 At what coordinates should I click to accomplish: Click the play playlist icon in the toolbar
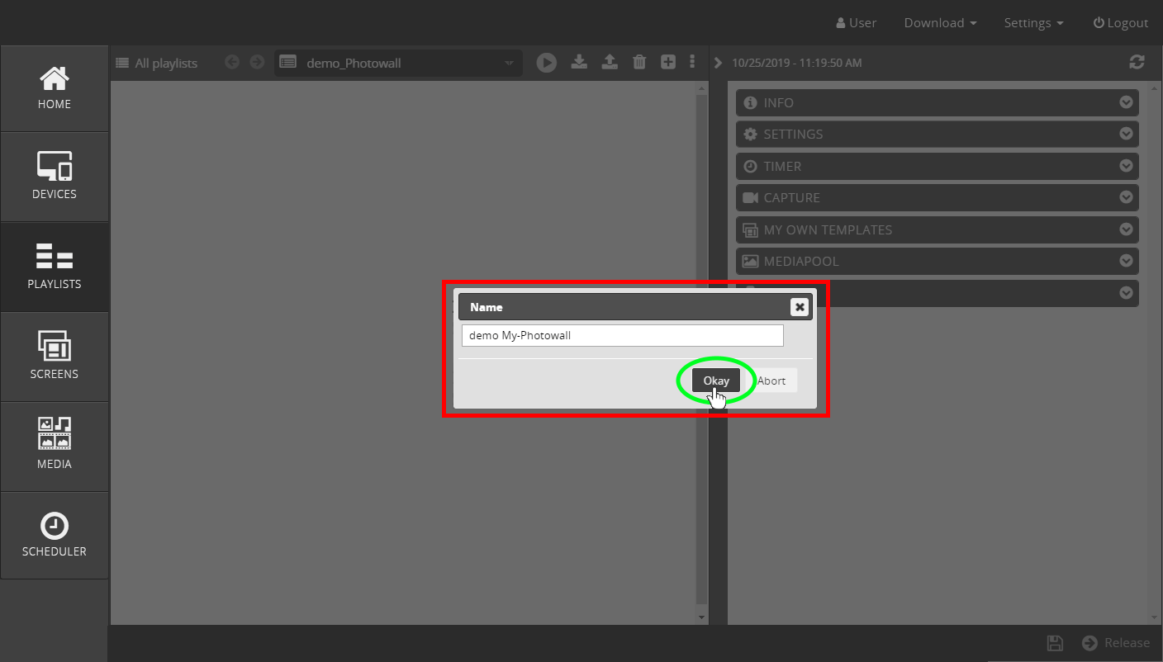click(546, 63)
